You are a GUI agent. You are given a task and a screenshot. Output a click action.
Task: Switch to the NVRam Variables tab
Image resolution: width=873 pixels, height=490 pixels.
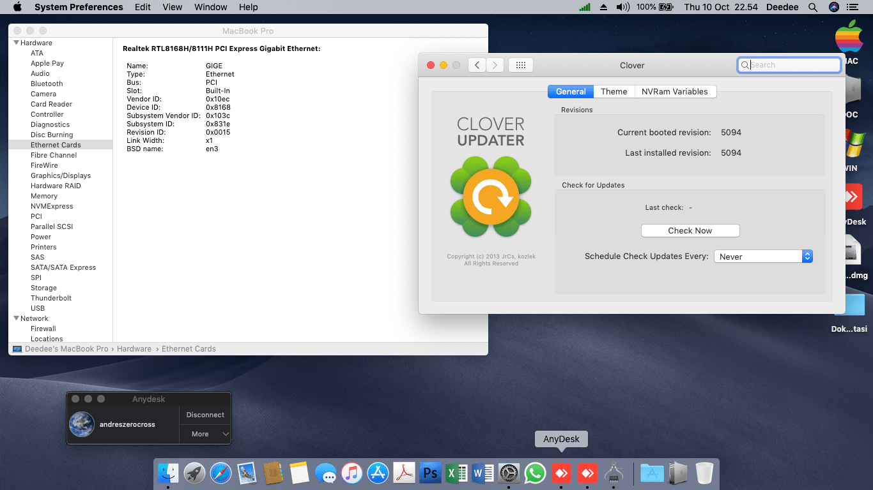click(x=675, y=91)
